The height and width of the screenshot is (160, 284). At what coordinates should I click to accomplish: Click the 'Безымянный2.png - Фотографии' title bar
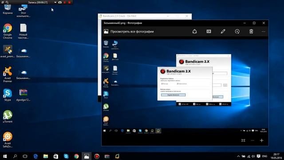point(123,23)
